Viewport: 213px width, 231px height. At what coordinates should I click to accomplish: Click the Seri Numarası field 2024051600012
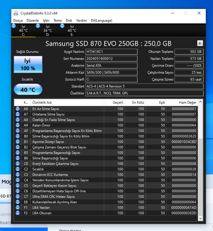111,59
